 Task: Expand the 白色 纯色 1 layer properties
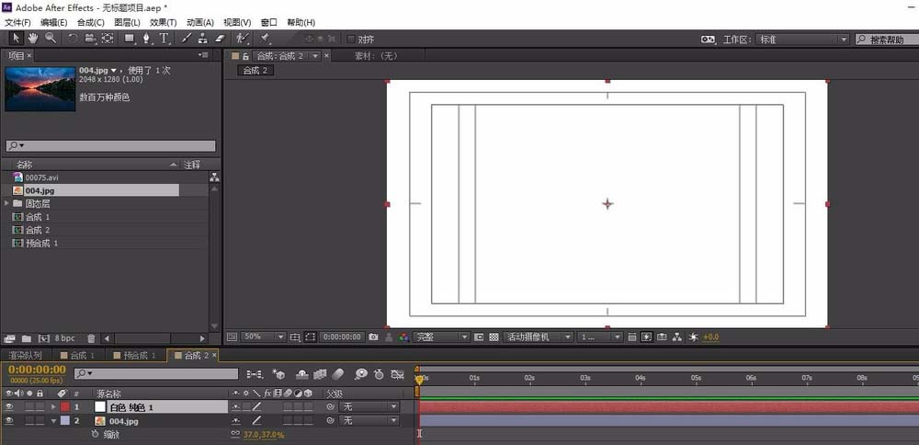click(54, 406)
